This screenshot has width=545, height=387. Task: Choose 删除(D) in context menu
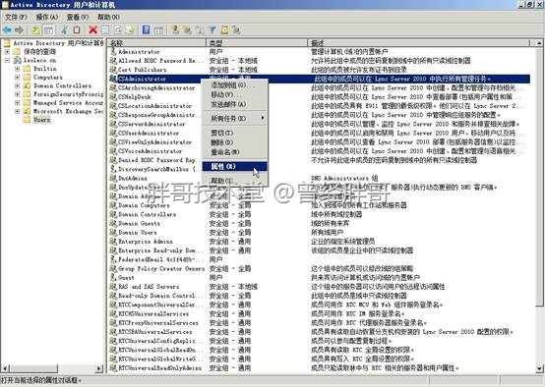point(234,142)
